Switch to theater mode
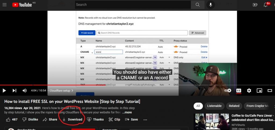 tap(270, 90)
